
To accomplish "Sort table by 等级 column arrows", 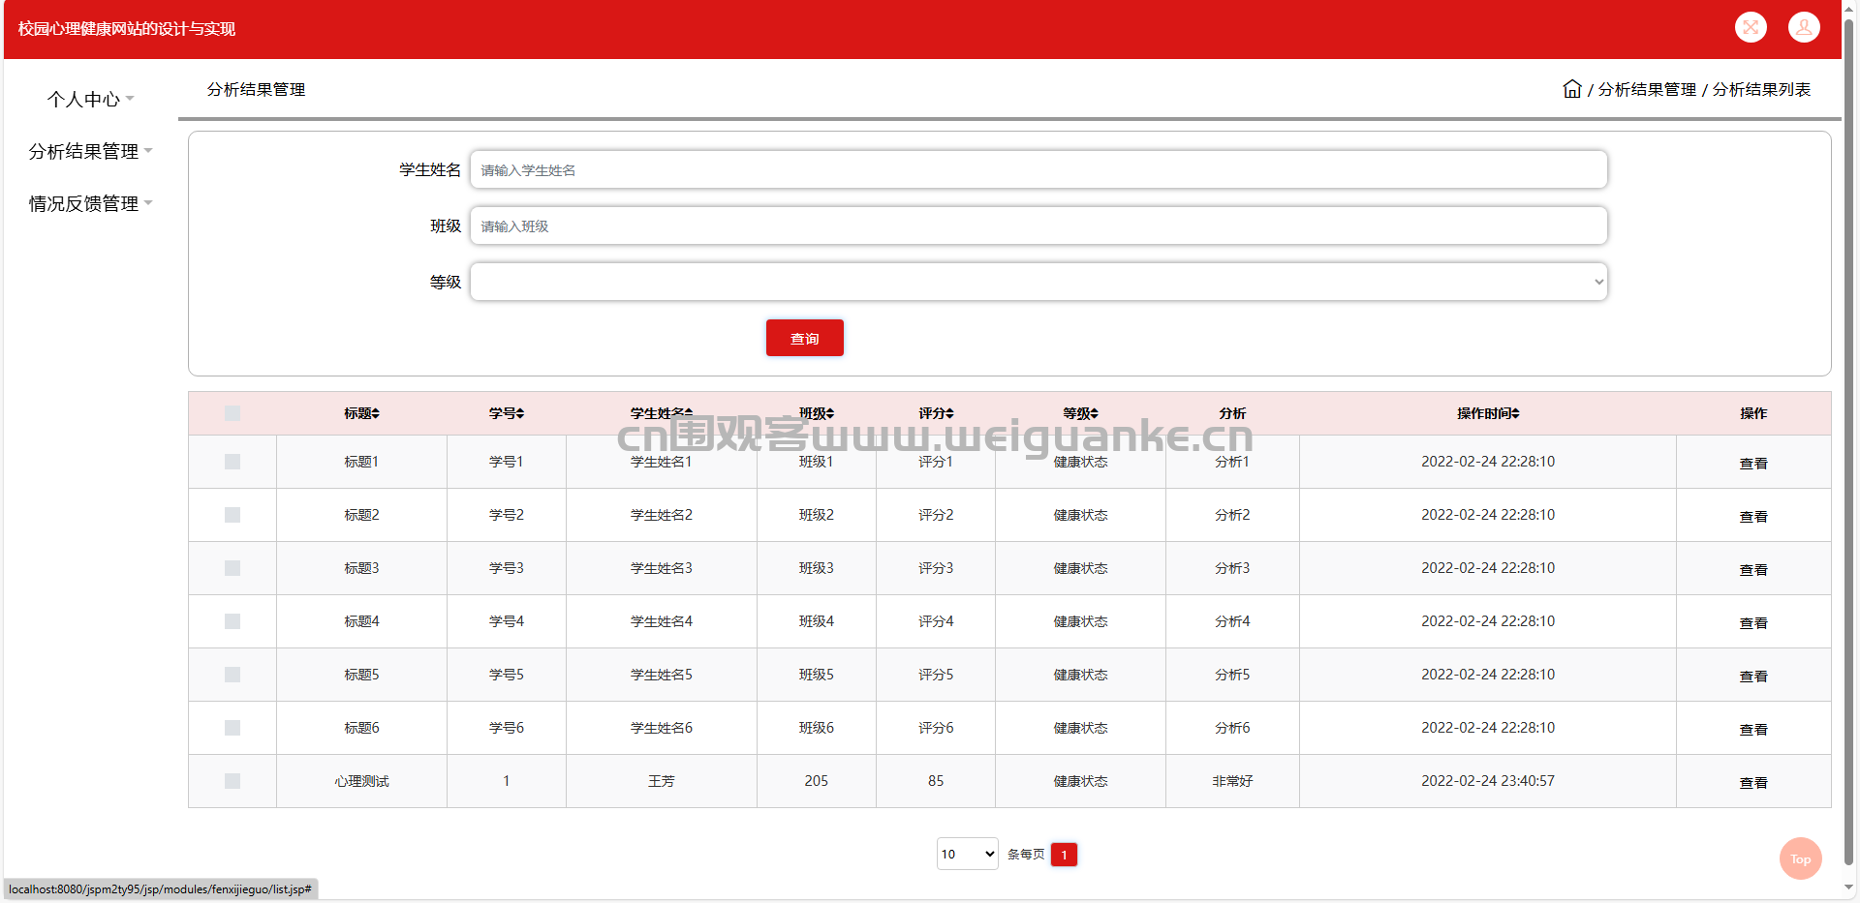I will (1095, 413).
